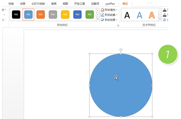This screenshot has width=181, height=119.
Task: Select the orange outline WordArt A style
Action: [x=152, y=15]
